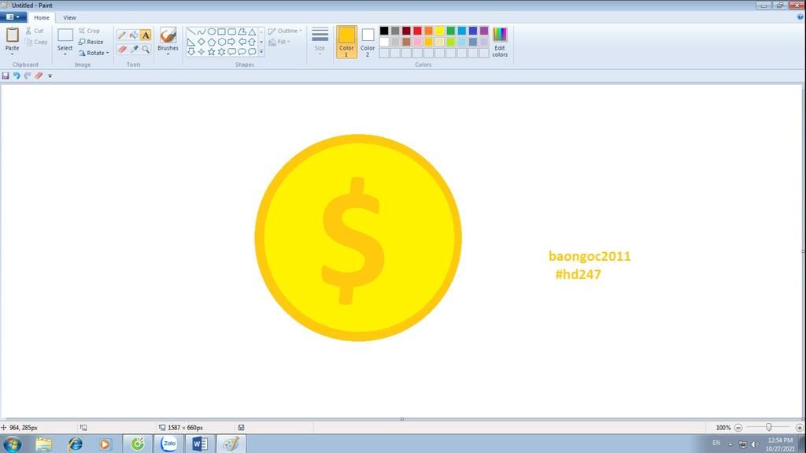The image size is (806, 453).
Task: Choose the Right triangle shape
Action: [190, 42]
